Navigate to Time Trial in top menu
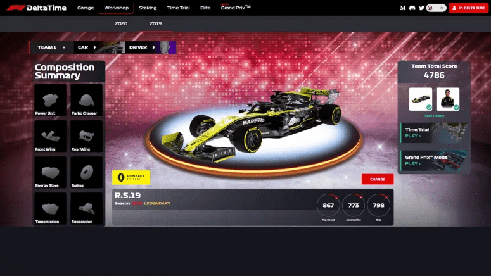 [178, 8]
